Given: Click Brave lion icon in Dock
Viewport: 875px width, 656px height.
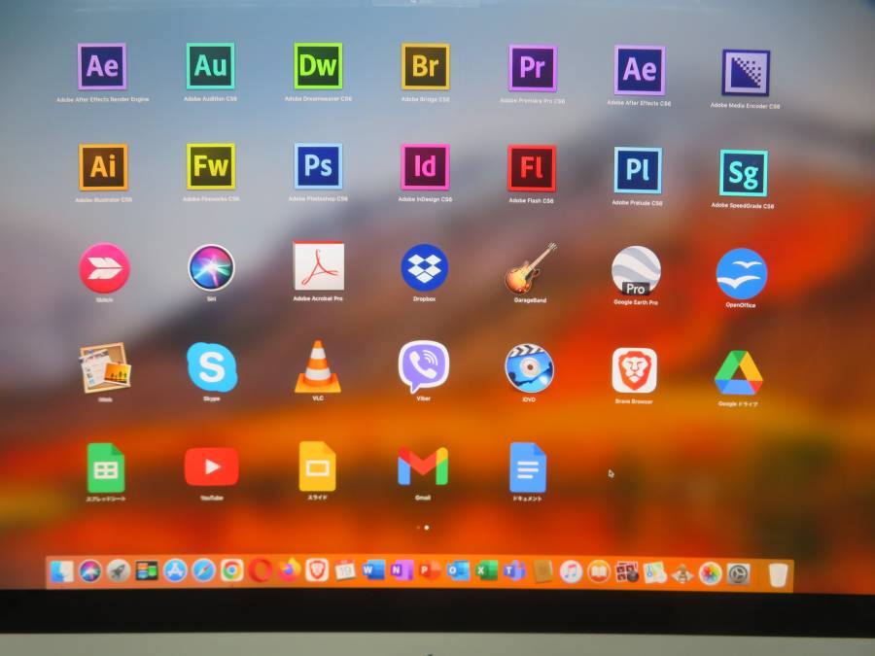Looking at the screenshot, I should pos(317,570).
